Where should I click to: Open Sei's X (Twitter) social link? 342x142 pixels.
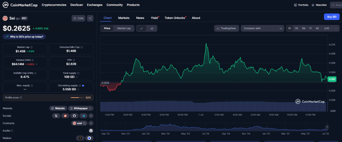point(56,116)
